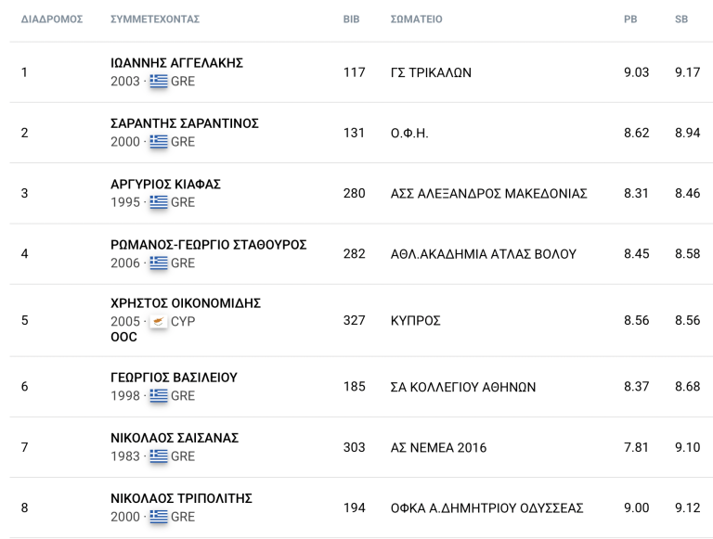
Task: Click the Cyprus flag under ΧΡΗΣΤΟΣ ΟΙΚΟΝΟΜΙΔΗΣ
Action: point(159,321)
